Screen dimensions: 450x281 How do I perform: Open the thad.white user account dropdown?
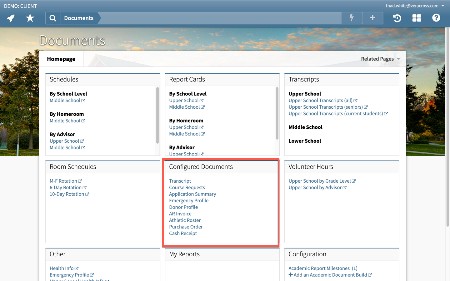pos(415,6)
